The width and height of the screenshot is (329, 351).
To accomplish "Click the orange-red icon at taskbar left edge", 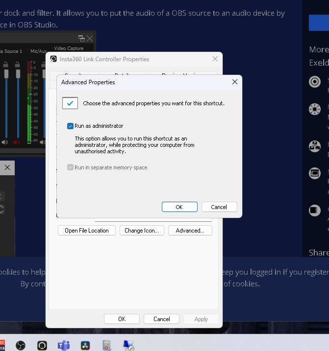I will [2, 345].
